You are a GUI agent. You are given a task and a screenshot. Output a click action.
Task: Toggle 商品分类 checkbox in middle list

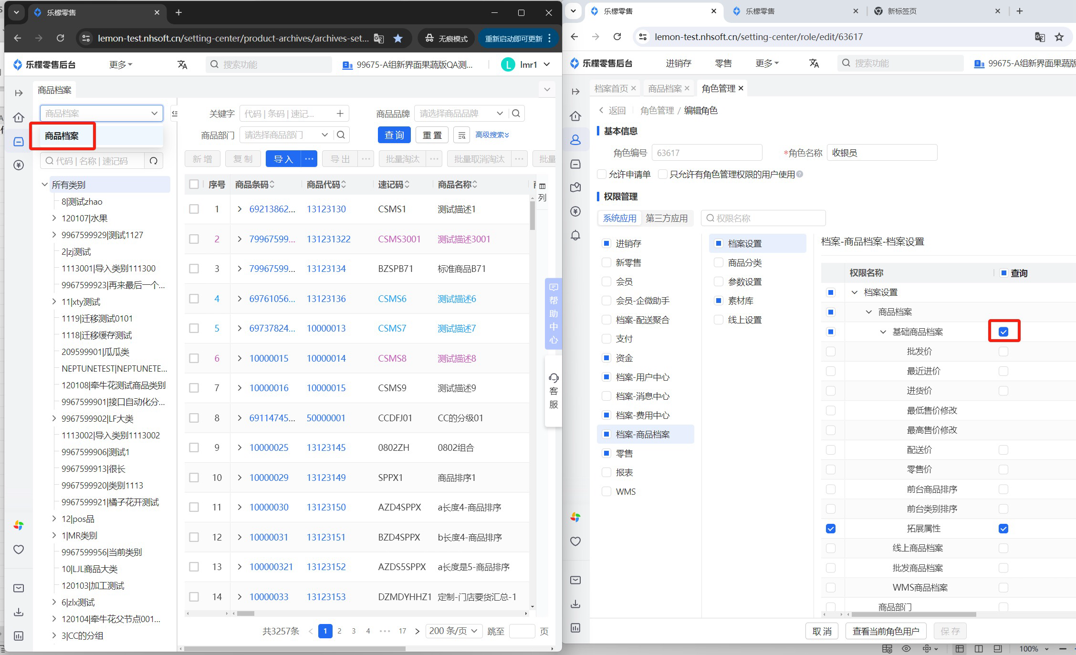[x=719, y=262]
